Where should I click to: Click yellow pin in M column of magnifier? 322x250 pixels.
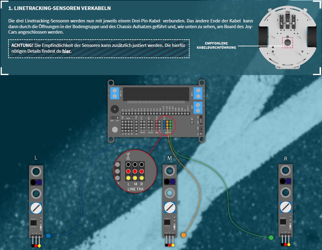pyautogui.click(x=135, y=178)
